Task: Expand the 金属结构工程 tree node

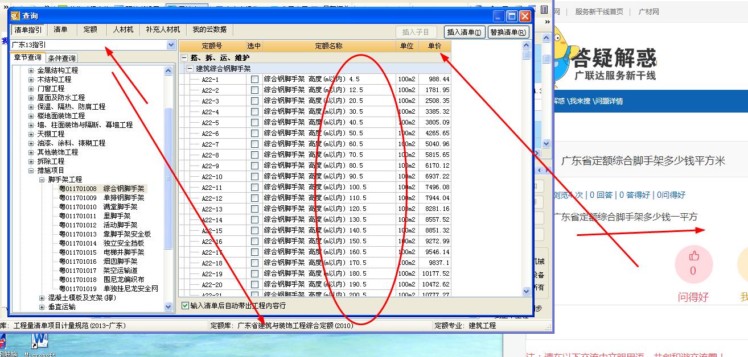Action: pyautogui.click(x=32, y=70)
